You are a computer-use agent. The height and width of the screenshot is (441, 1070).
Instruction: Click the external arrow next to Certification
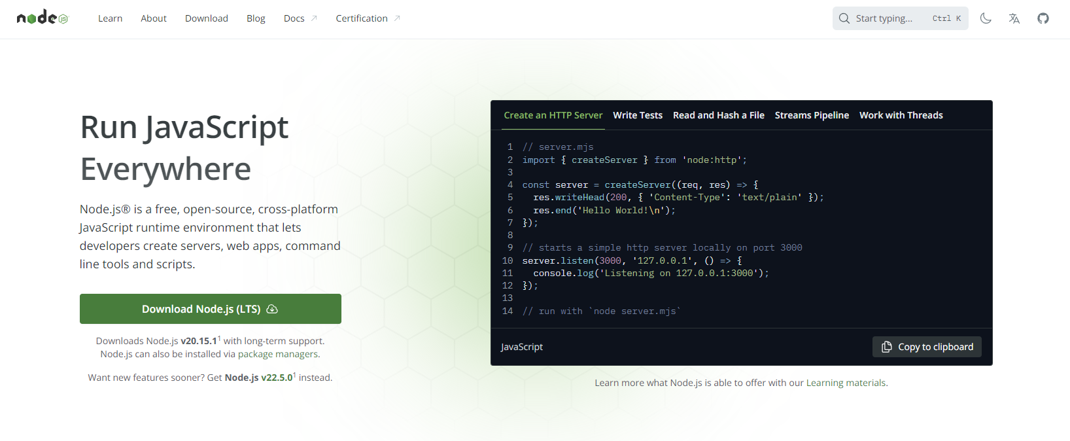click(x=397, y=18)
